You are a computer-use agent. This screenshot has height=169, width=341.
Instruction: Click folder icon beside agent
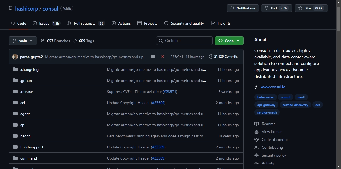[15, 114]
